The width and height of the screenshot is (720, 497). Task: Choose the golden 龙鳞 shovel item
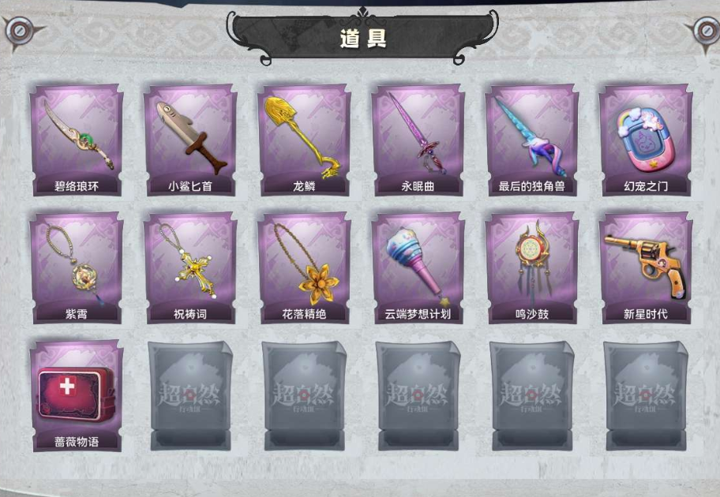[304, 140]
